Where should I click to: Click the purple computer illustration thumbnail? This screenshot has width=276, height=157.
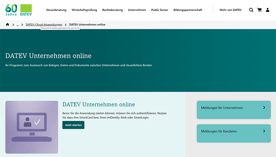[32, 127]
